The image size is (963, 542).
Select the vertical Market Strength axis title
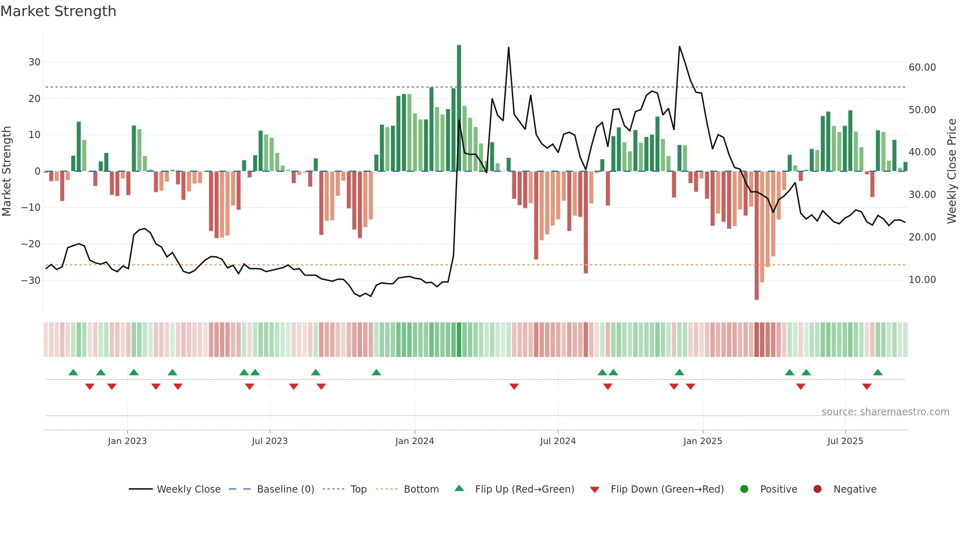(6, 171)
